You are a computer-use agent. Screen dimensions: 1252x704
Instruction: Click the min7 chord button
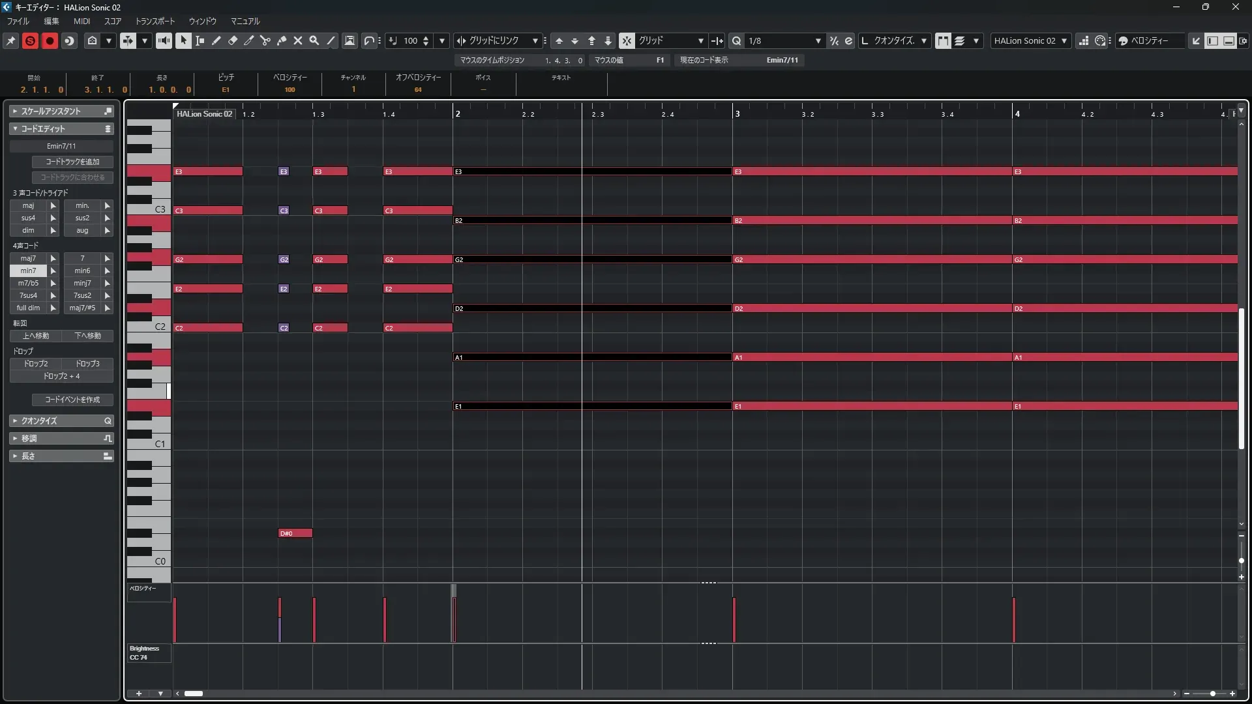coord(28,271)
